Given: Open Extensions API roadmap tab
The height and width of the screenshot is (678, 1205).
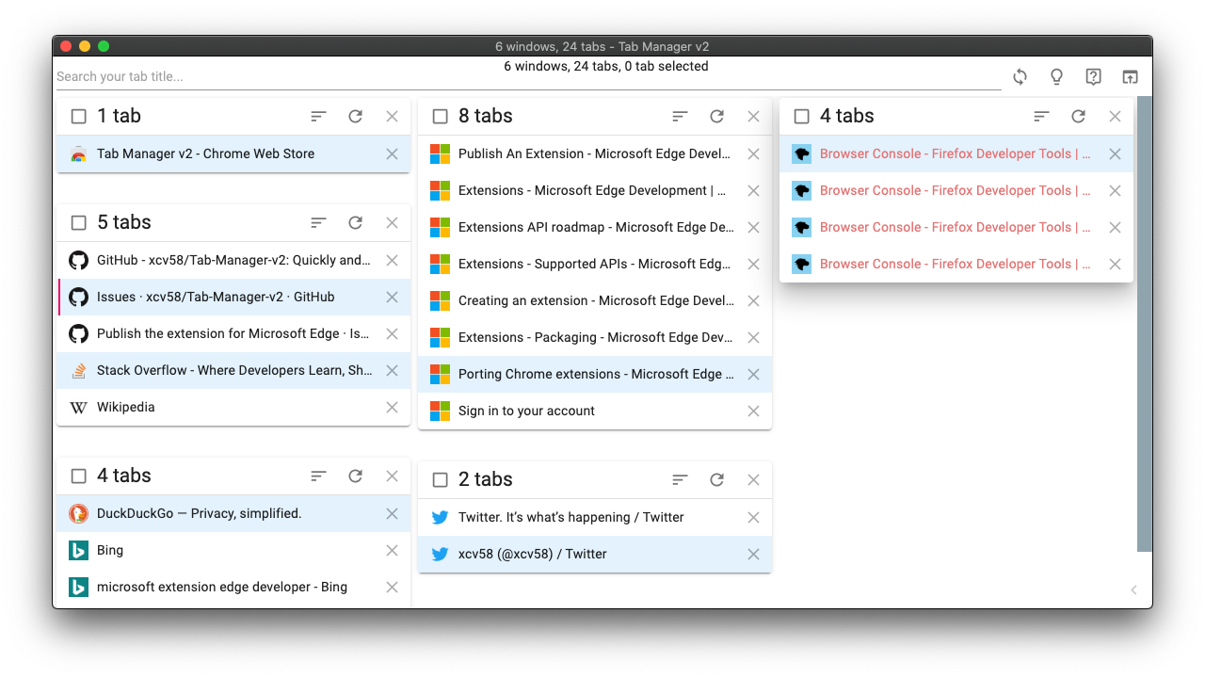Looking at the screenshot, I should 595,228.
